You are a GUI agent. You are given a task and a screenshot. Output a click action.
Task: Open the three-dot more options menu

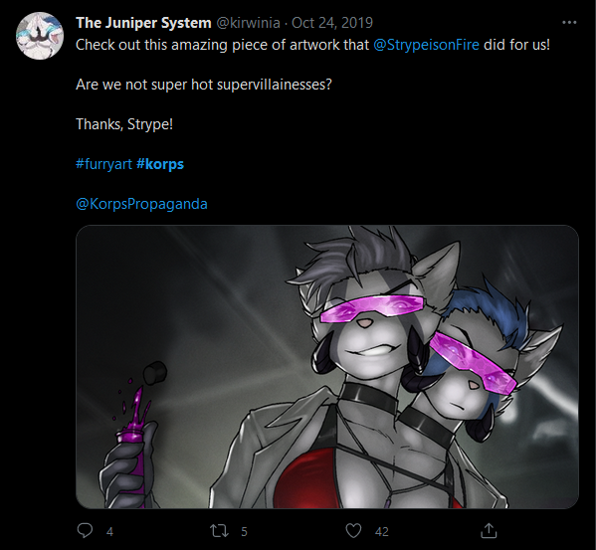(569, 23)
